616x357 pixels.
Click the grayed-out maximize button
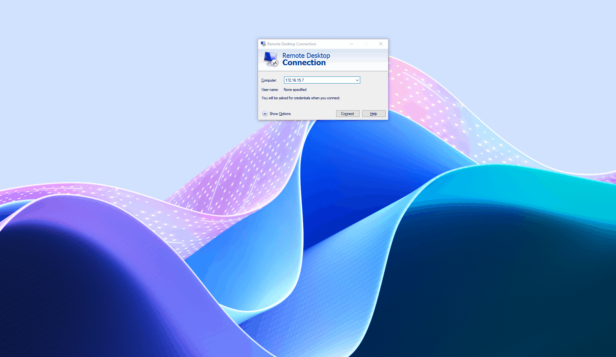366,44
